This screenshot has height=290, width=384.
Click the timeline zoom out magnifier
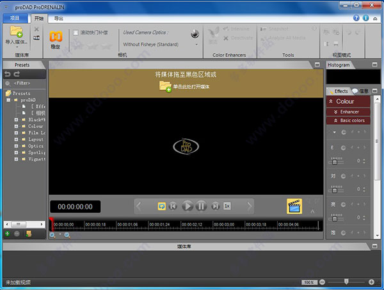67,236
